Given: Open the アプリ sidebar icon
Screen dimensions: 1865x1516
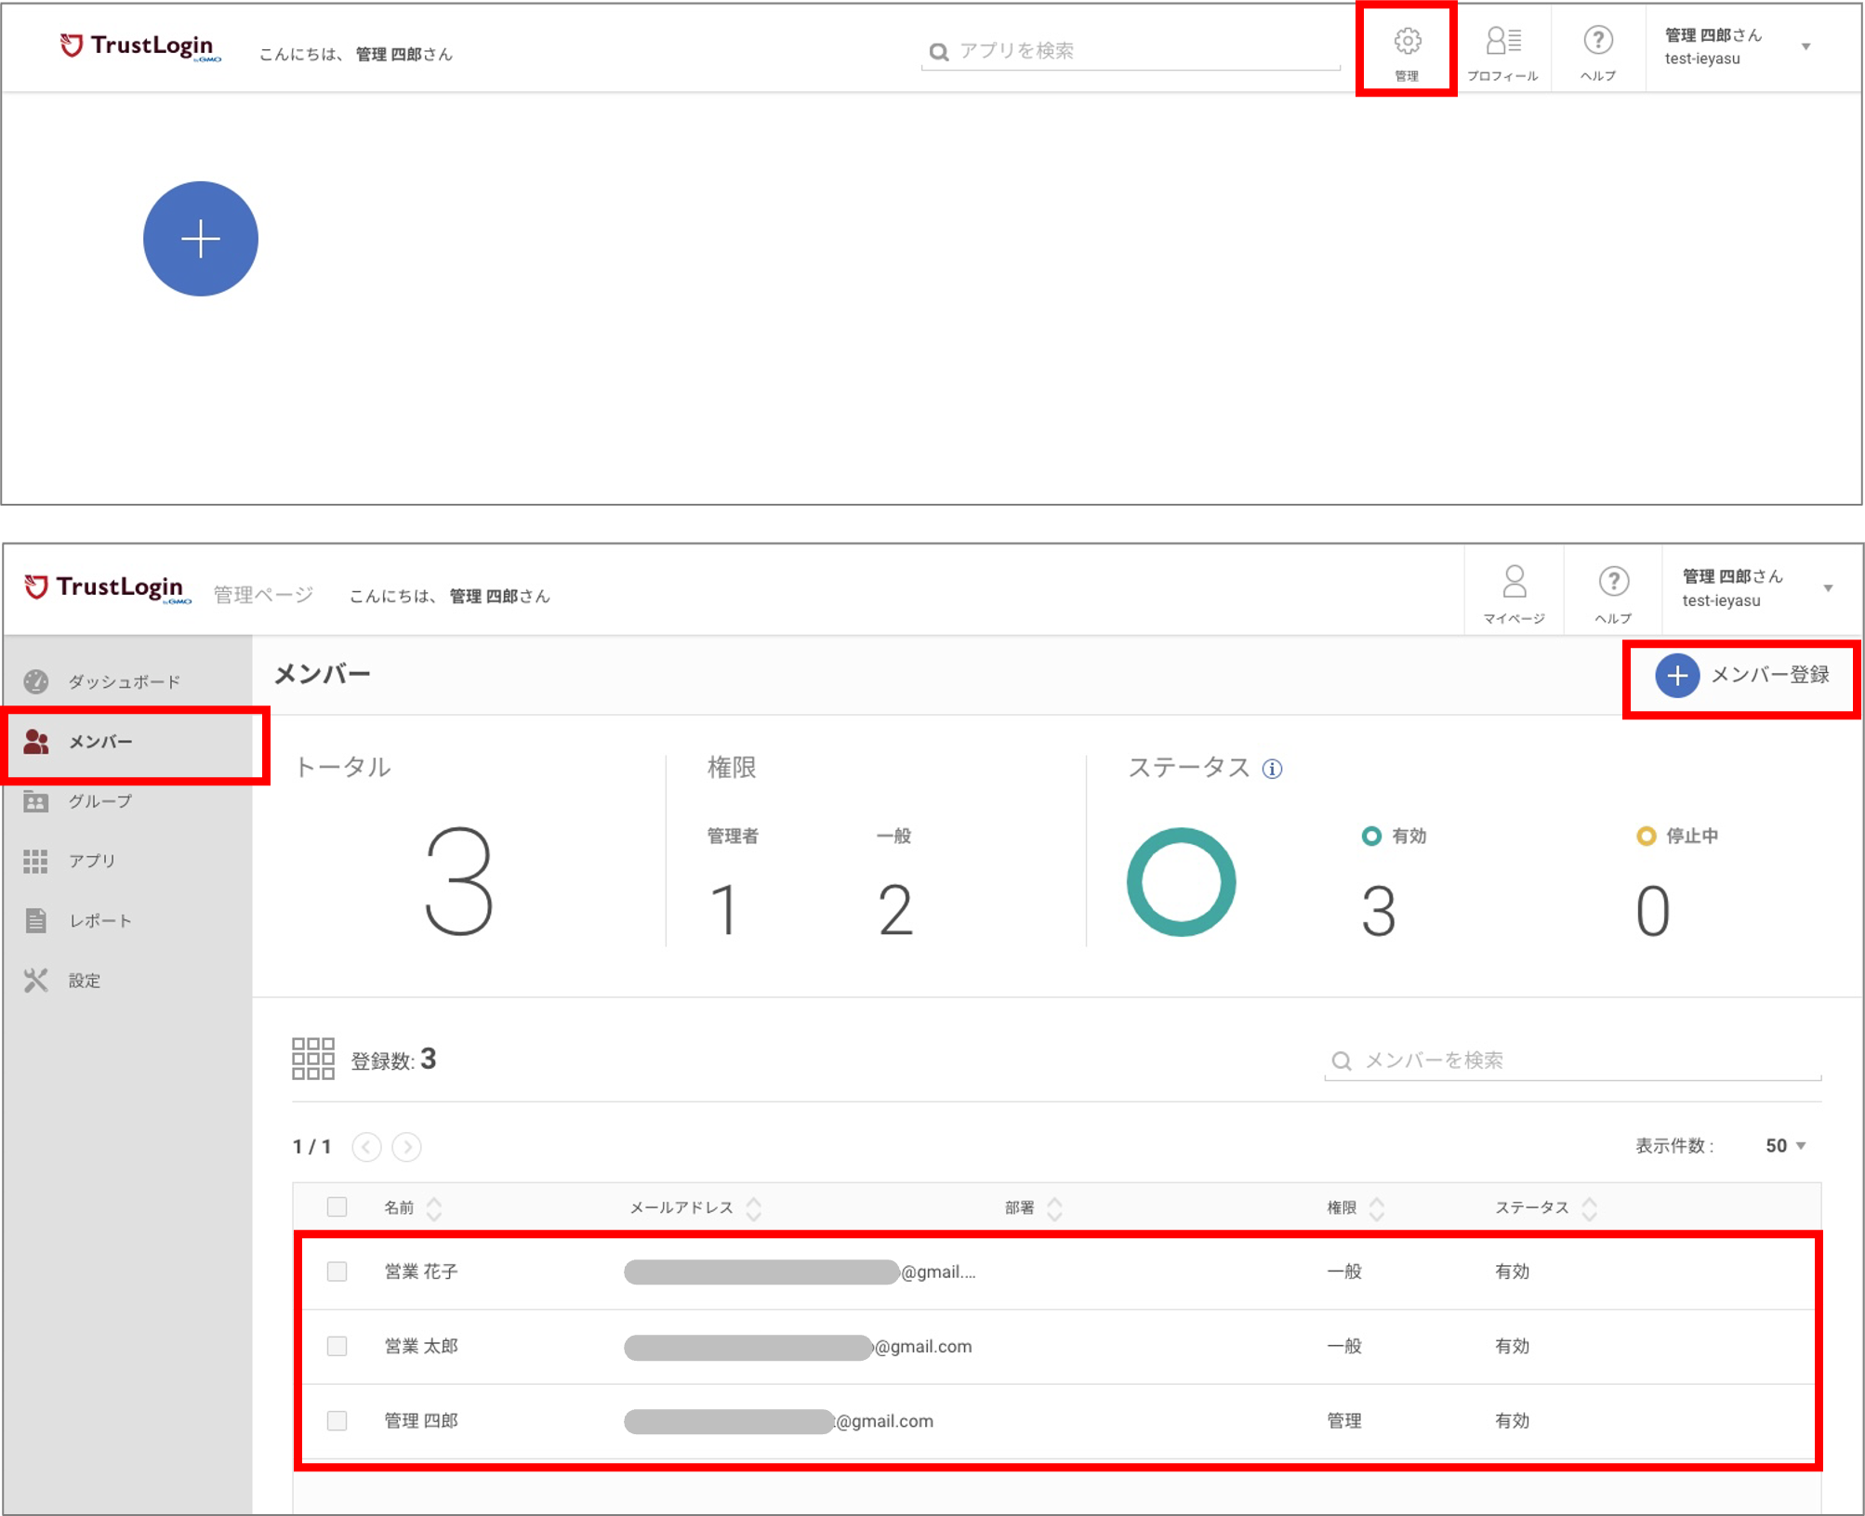Looking at the screenshot, I should pos(35,861).
